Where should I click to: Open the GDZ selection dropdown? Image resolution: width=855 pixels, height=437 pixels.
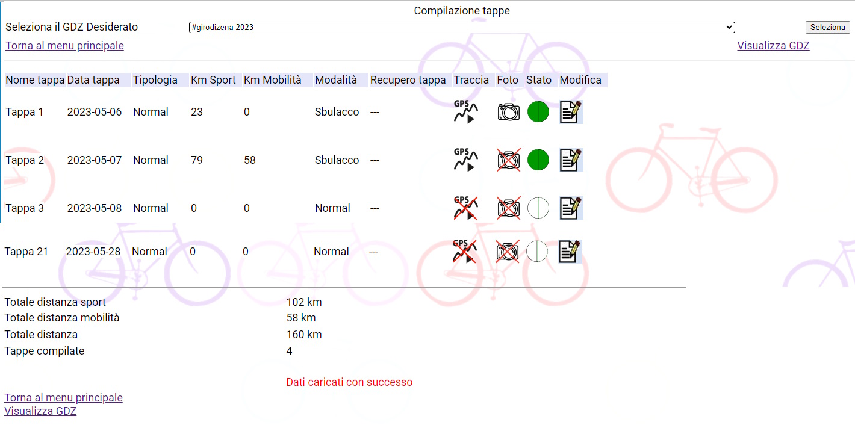461,28
